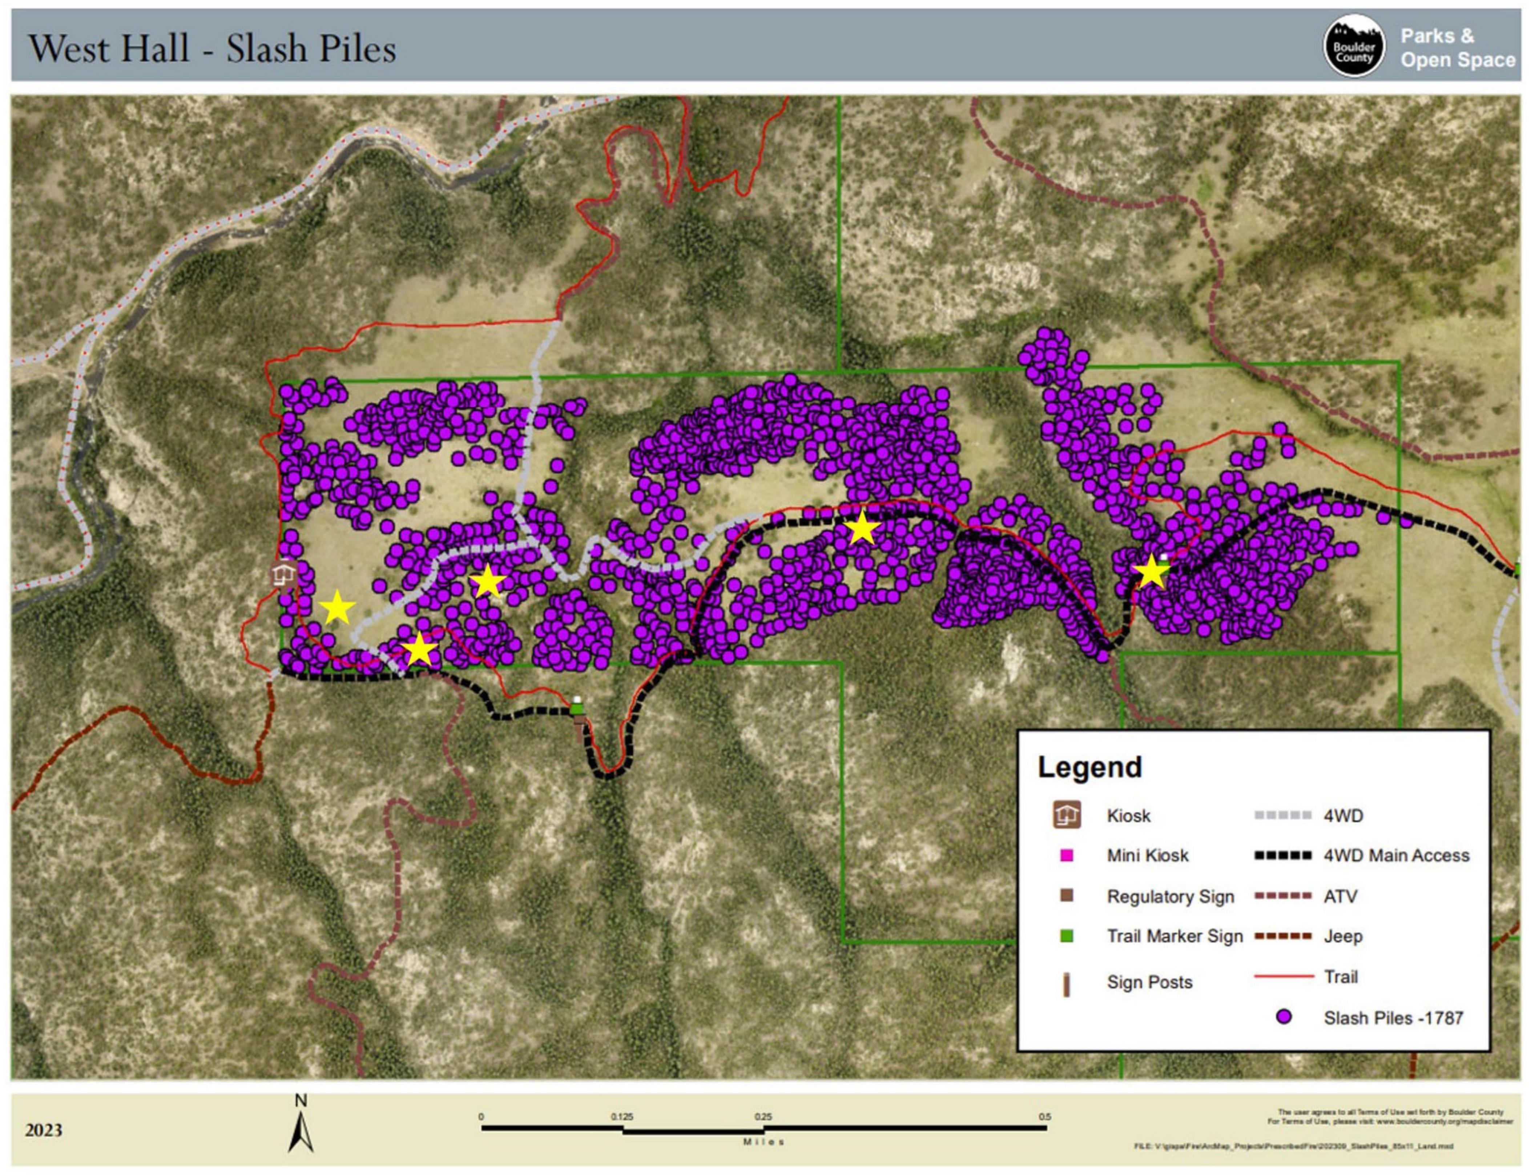The height and width of the screenshot is (1176, 1531).
Task: Click the Jeep dashed line legend sample
Action: point(1282,936)
